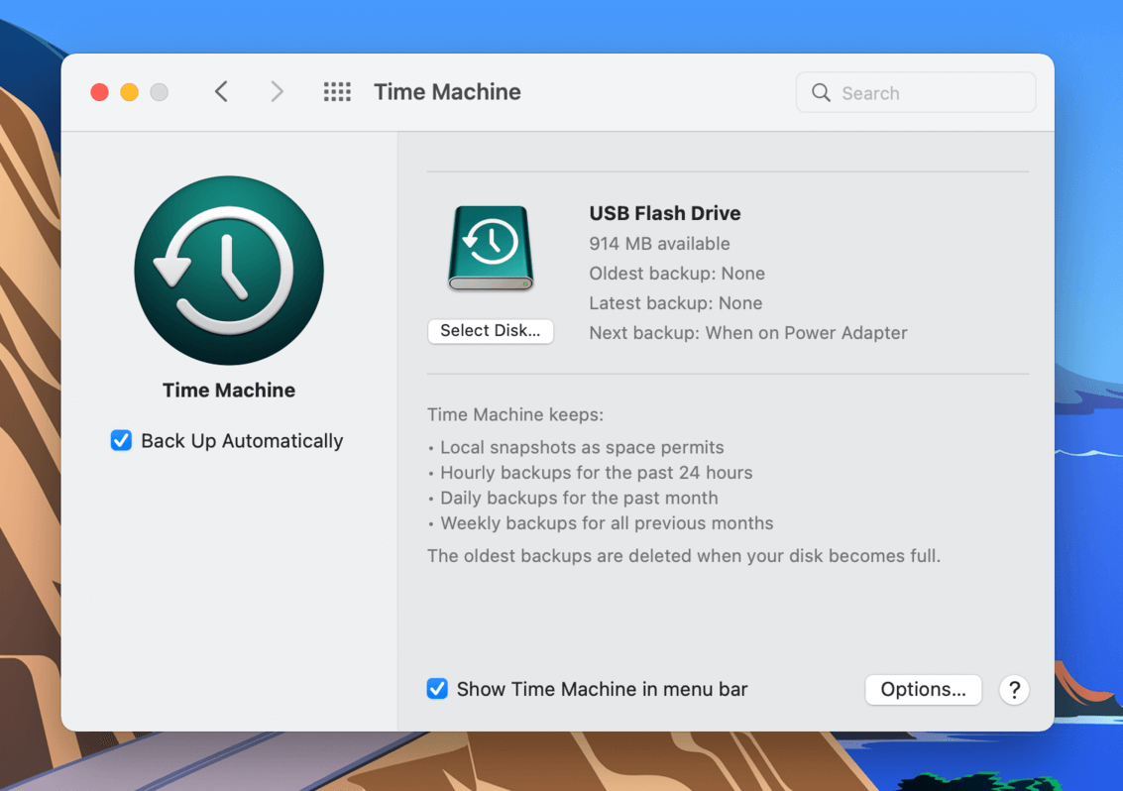The width and height of the screenshot is (1123, 791).
Task: Open help with the question mark button
Action: click(1014, 689)
